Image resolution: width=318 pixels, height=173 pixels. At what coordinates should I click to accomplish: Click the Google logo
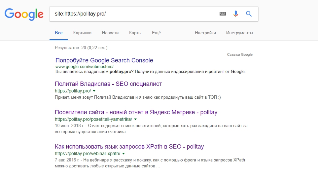click(x=24, y=14)
